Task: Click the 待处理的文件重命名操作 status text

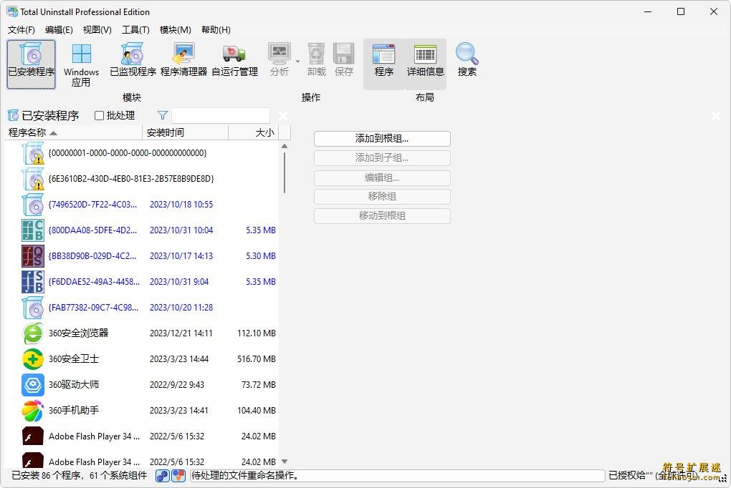Action: click(x=245, y=475)
